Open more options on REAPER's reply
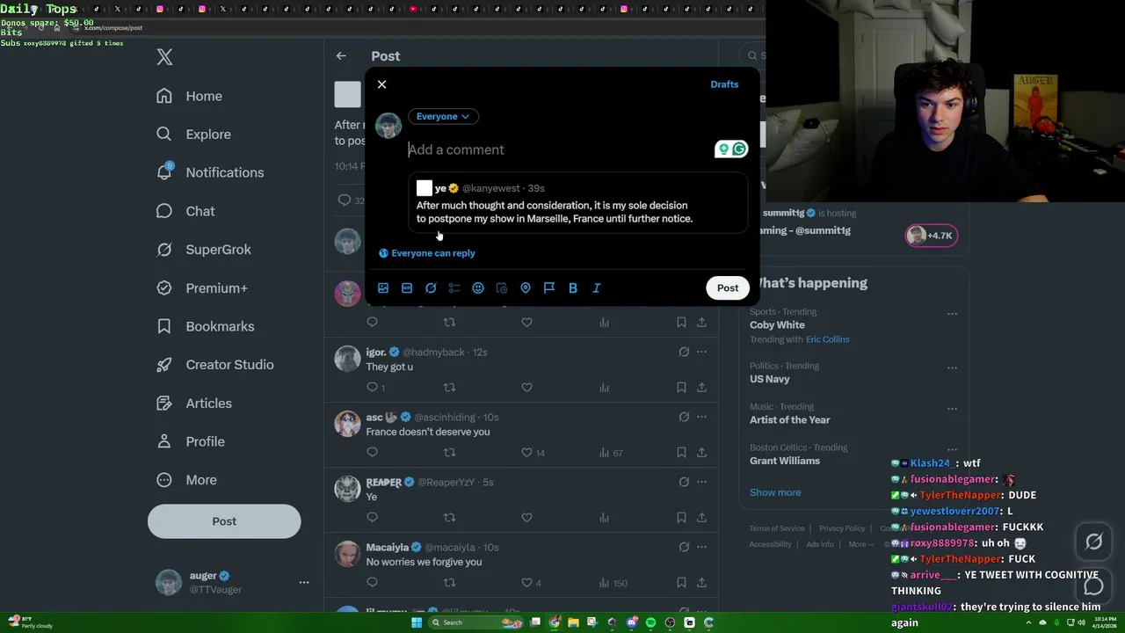This screenshot has width=1125, height=633. 701,482
